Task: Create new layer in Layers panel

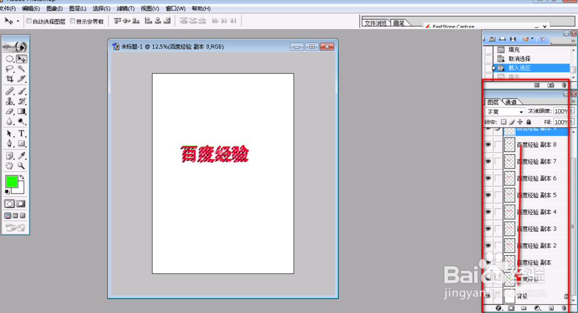Action: tap(551, 308)
